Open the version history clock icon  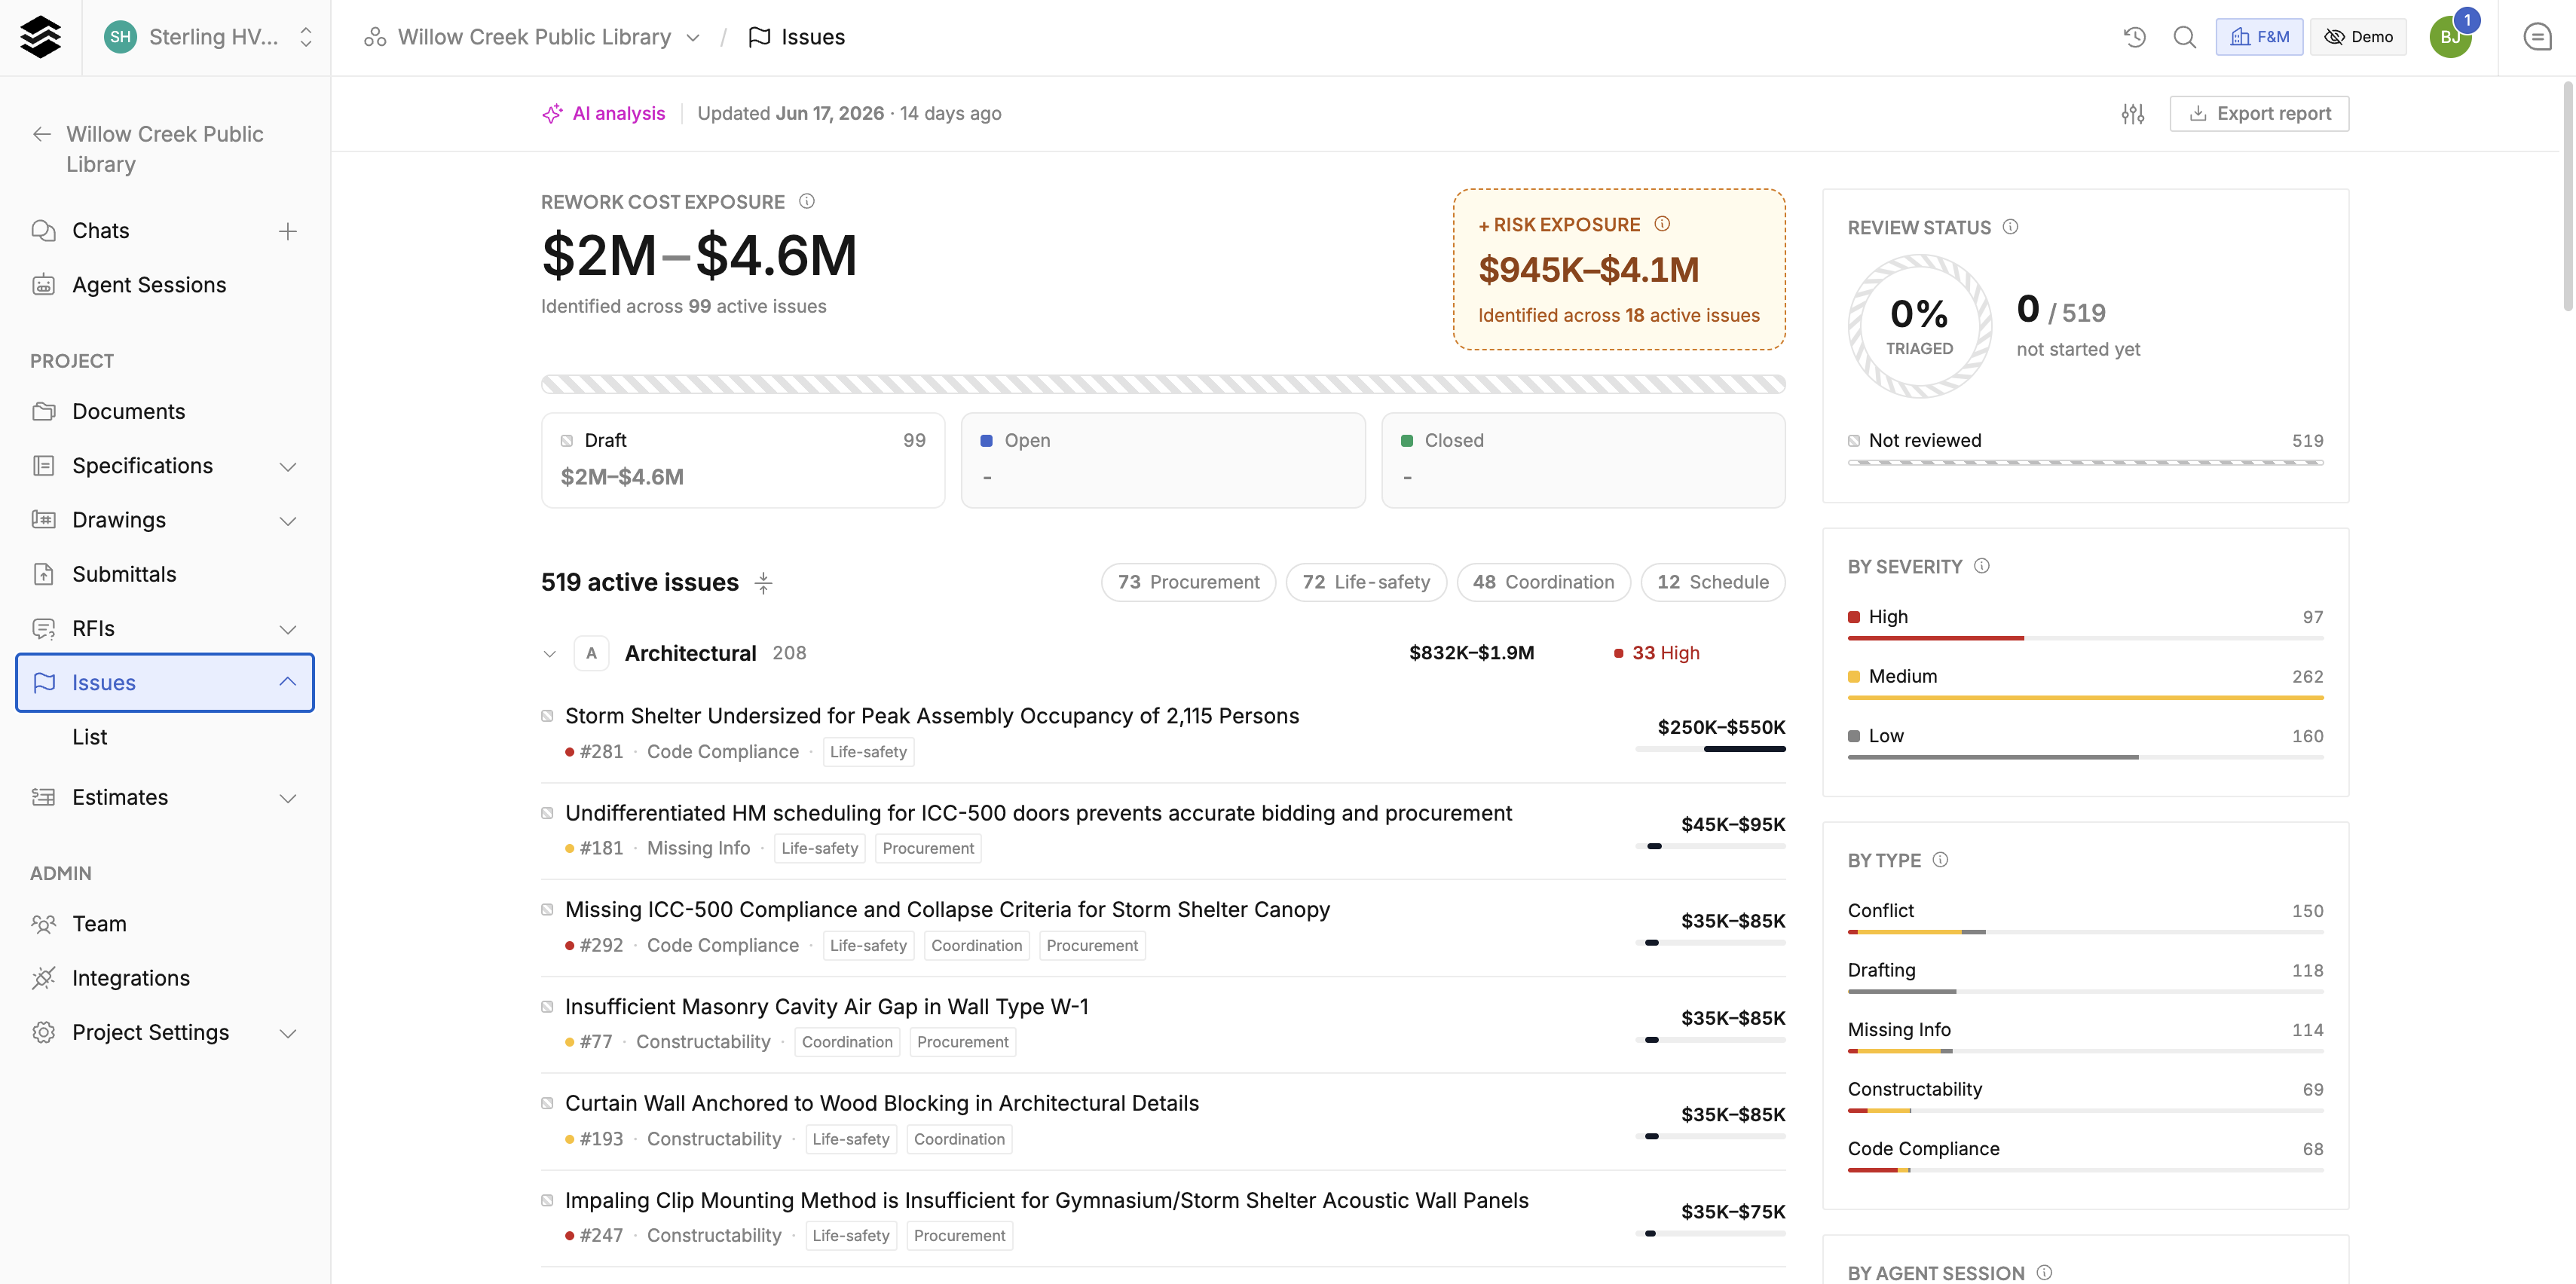click(2135, 37)
